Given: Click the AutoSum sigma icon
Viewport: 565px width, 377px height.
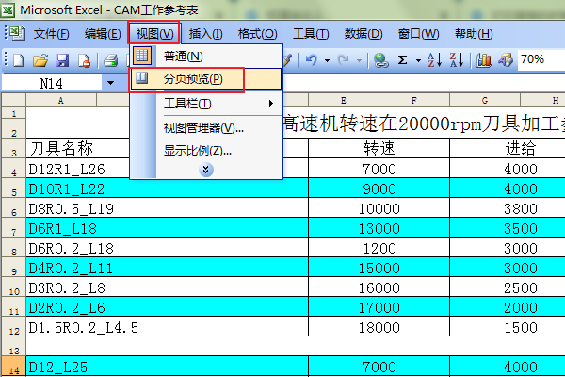Looking at the screenshot, I should (402, 60).
